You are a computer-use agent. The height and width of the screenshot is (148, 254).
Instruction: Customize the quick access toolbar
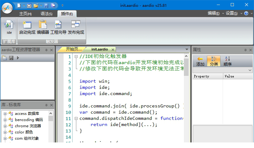pos(62,6)
